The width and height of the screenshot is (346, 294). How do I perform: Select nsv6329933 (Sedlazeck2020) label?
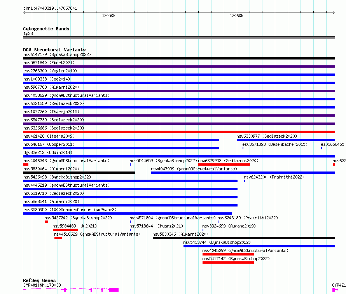coord(228,161)
